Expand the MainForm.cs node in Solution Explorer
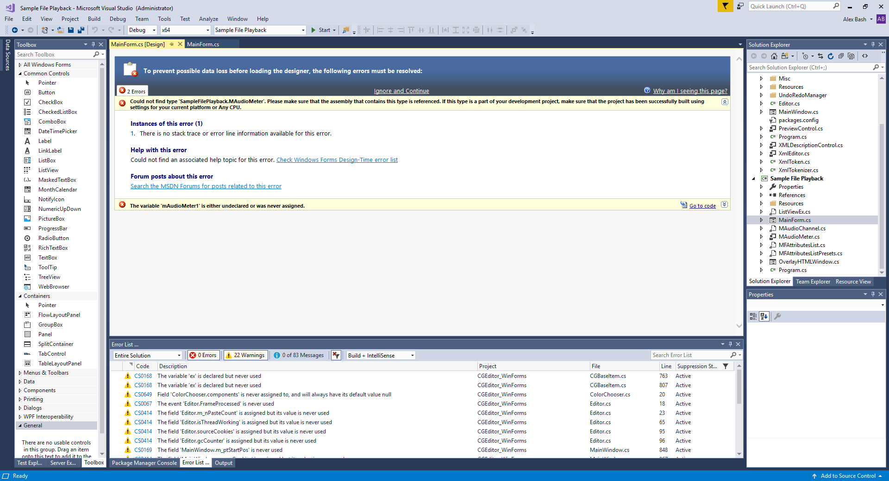 coord(761,220)
